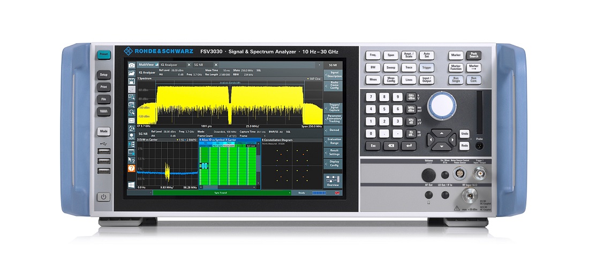589x263 pixels.
Task: Click vertical scrollbar in Alloc ID panel
Action: pos(259,164)
